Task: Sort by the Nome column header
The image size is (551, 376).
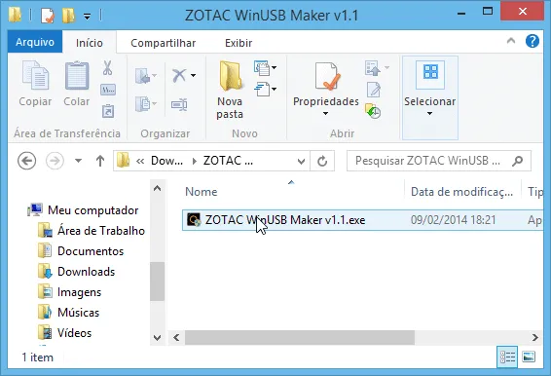Action: click(x=202, y=192)
